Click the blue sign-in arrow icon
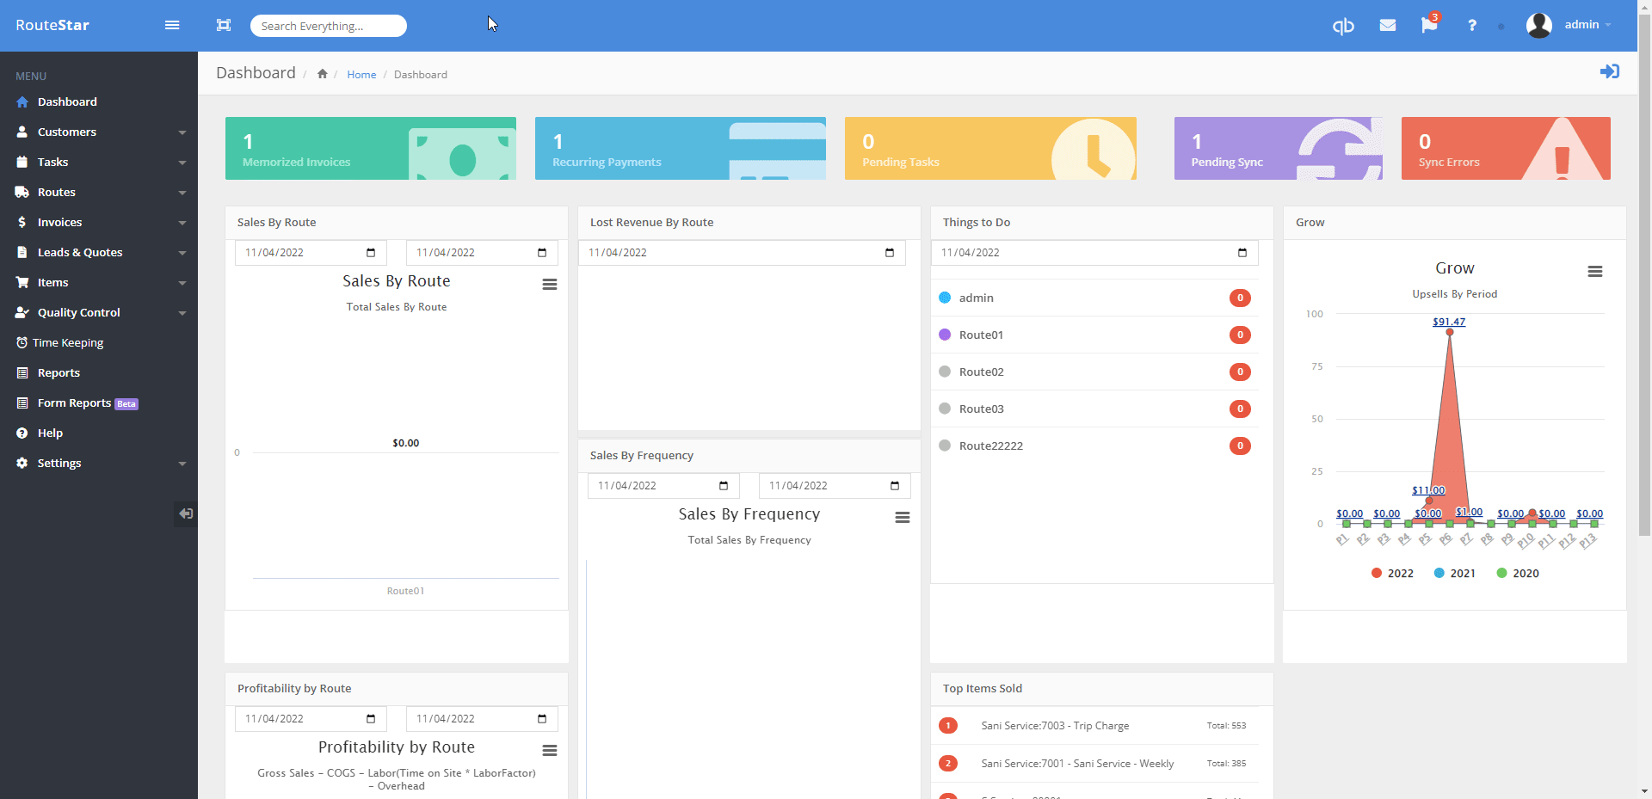The width and height of the screenshot is (1652, 799). 1609,71
